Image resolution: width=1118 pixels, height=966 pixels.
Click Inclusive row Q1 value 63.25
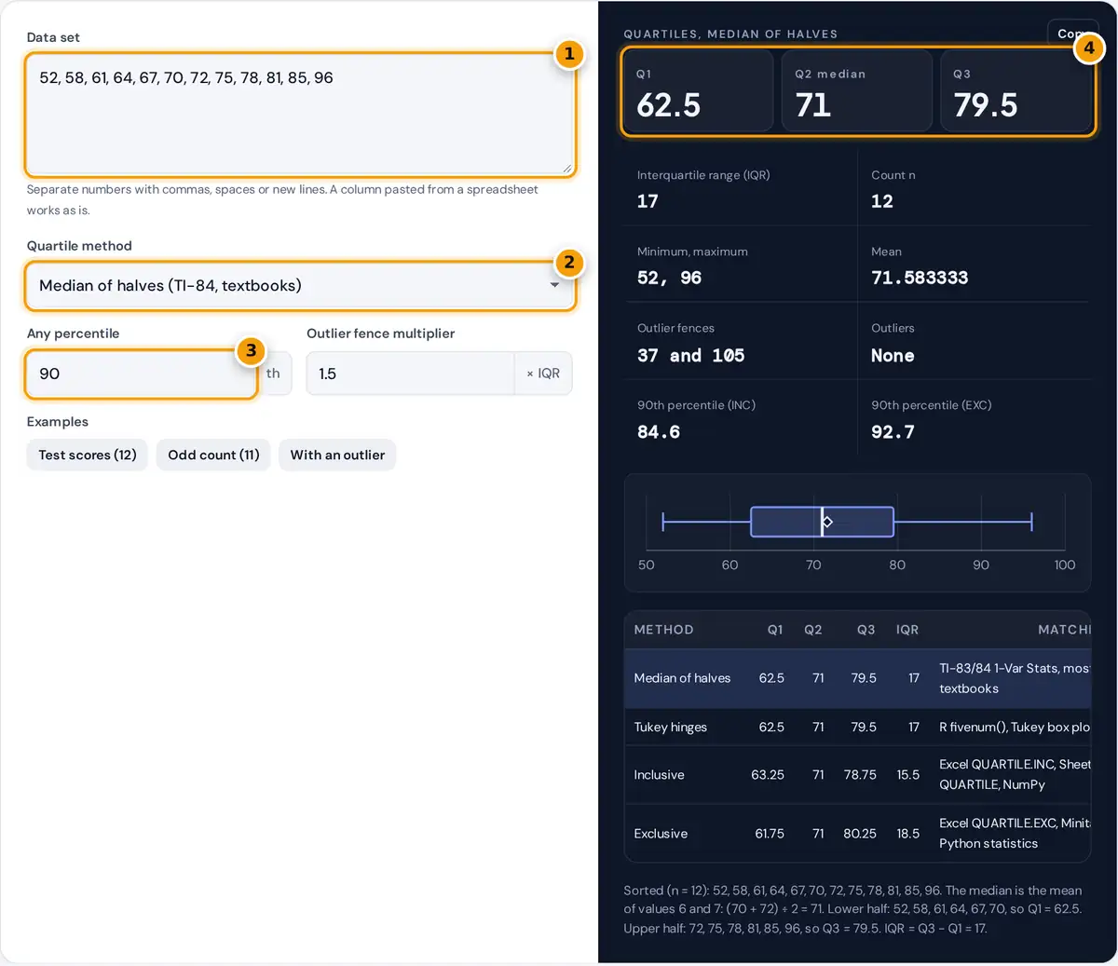(x=768, y=775)
